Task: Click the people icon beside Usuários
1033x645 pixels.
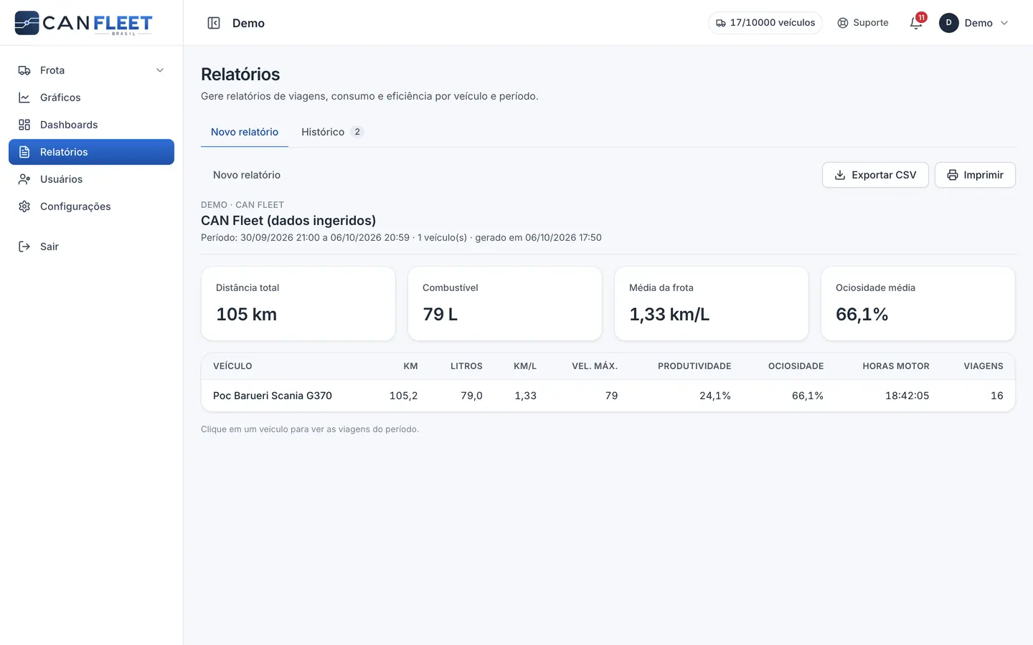Action: 24,179
